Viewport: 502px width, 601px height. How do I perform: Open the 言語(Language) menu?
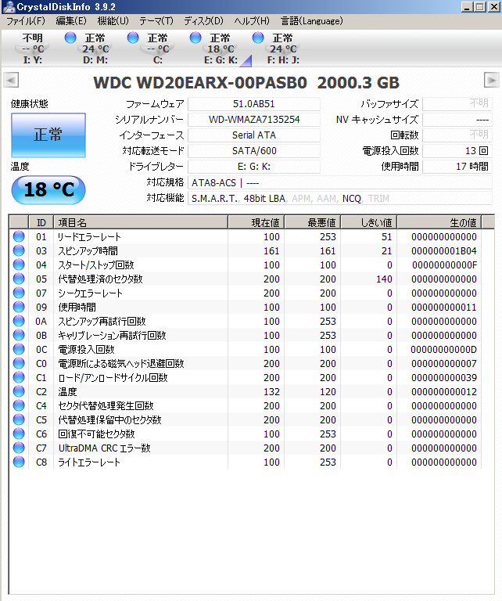point(312,20)
